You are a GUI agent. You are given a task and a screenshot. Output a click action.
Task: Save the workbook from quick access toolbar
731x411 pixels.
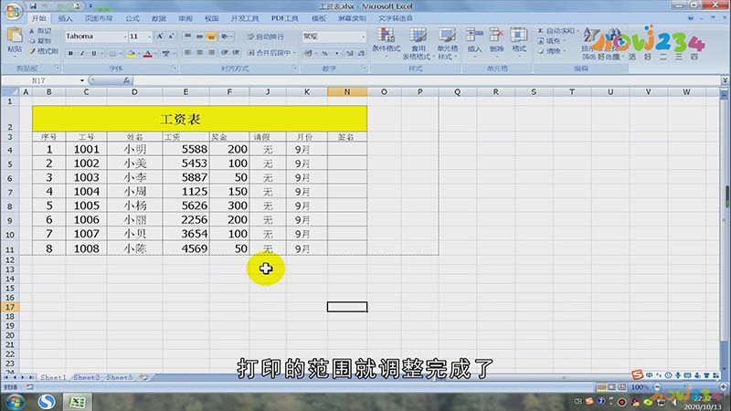point(33,6)
